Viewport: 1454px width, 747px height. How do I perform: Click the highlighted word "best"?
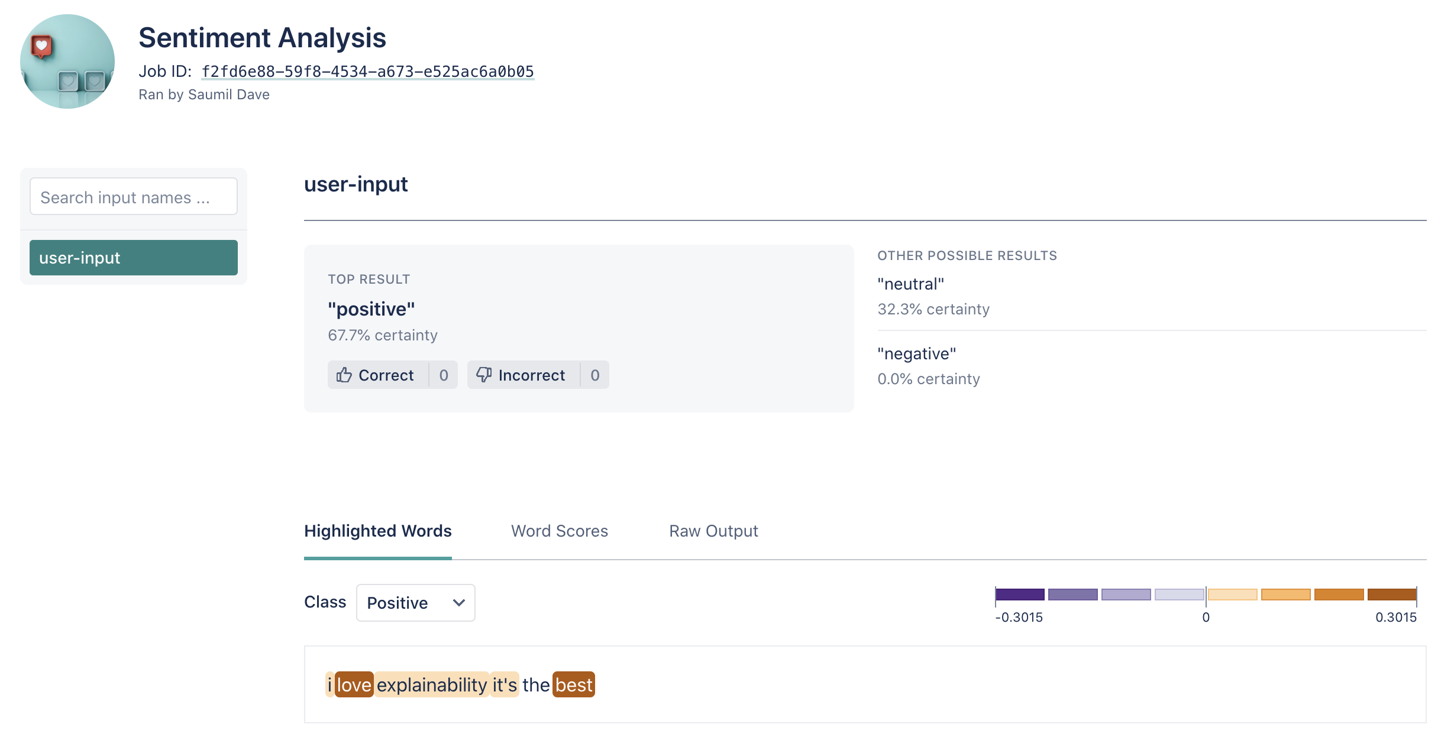click(x=573, y=685)
